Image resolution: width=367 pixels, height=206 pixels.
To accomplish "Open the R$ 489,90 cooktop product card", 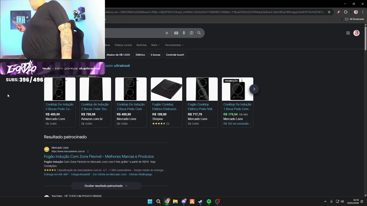I will pos(60,102).
